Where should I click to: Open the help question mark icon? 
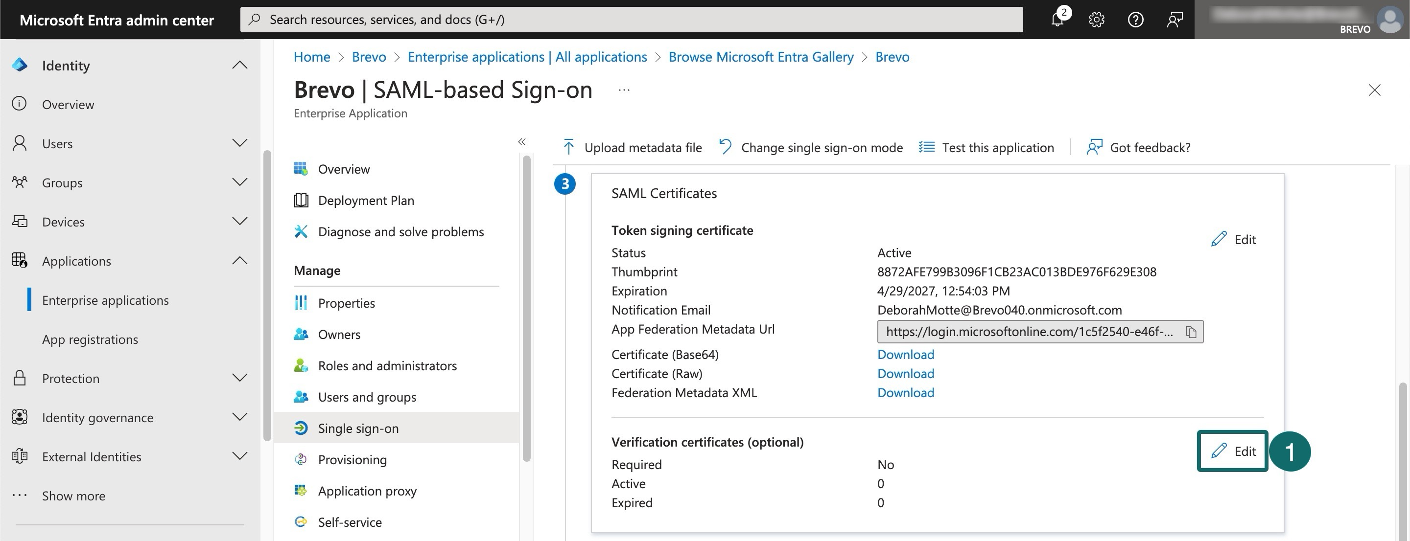pos(1135,19)
